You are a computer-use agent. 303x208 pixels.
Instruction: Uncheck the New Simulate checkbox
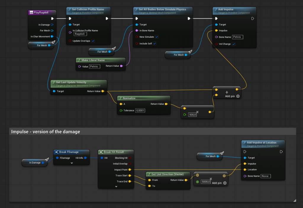[157, 37]
